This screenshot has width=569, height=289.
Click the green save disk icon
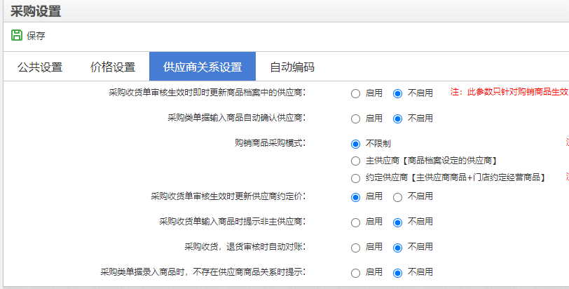click(17, 35)
